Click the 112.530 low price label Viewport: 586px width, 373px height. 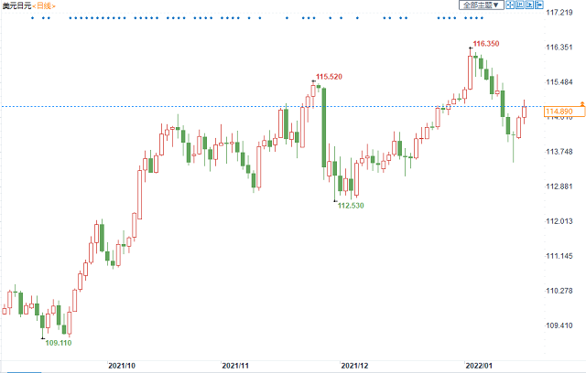pyautogui.click(x=351, y=207)
